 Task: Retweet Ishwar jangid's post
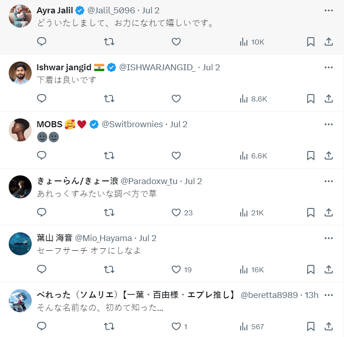tap(109, 99)
